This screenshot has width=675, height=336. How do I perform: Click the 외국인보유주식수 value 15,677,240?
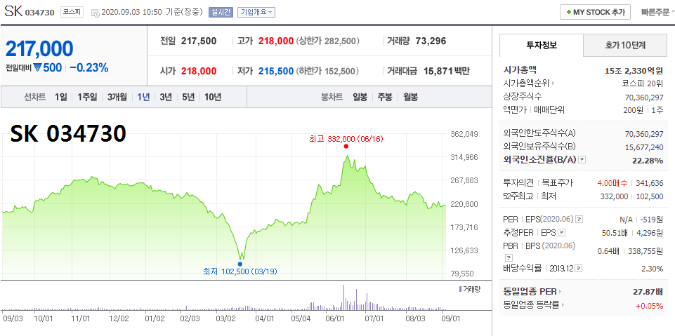(643, 147)
